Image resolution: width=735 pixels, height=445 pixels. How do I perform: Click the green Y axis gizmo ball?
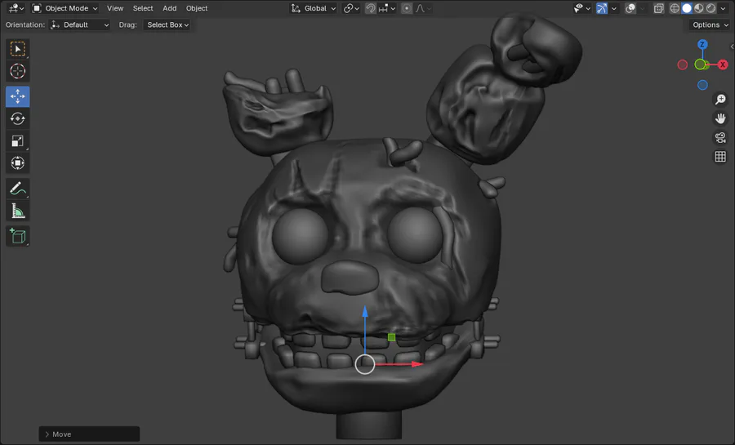pos(701,65)
